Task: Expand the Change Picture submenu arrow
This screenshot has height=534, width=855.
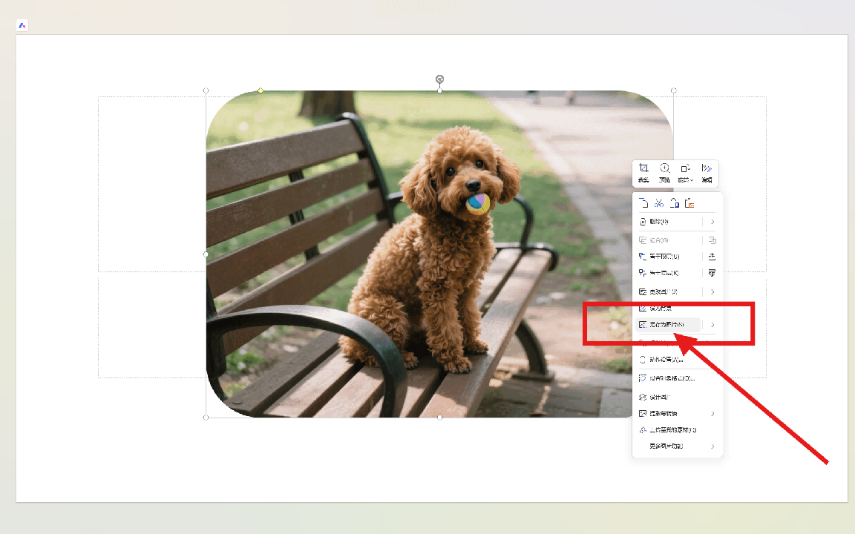Action: point(712,292)
